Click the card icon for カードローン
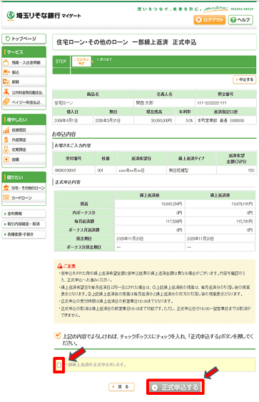This screenshot has height=402, width=259. click(6, 197)
